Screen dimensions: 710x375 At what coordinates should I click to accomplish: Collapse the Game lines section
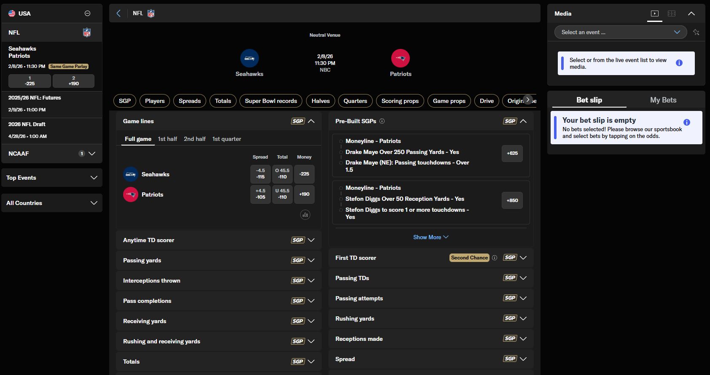[x=311, y=121]
